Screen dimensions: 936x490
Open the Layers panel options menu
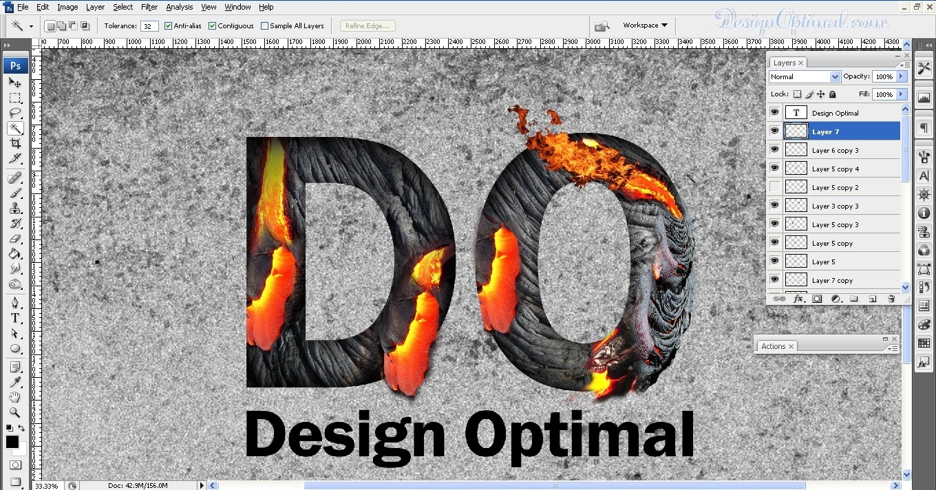tap(904, 64)
